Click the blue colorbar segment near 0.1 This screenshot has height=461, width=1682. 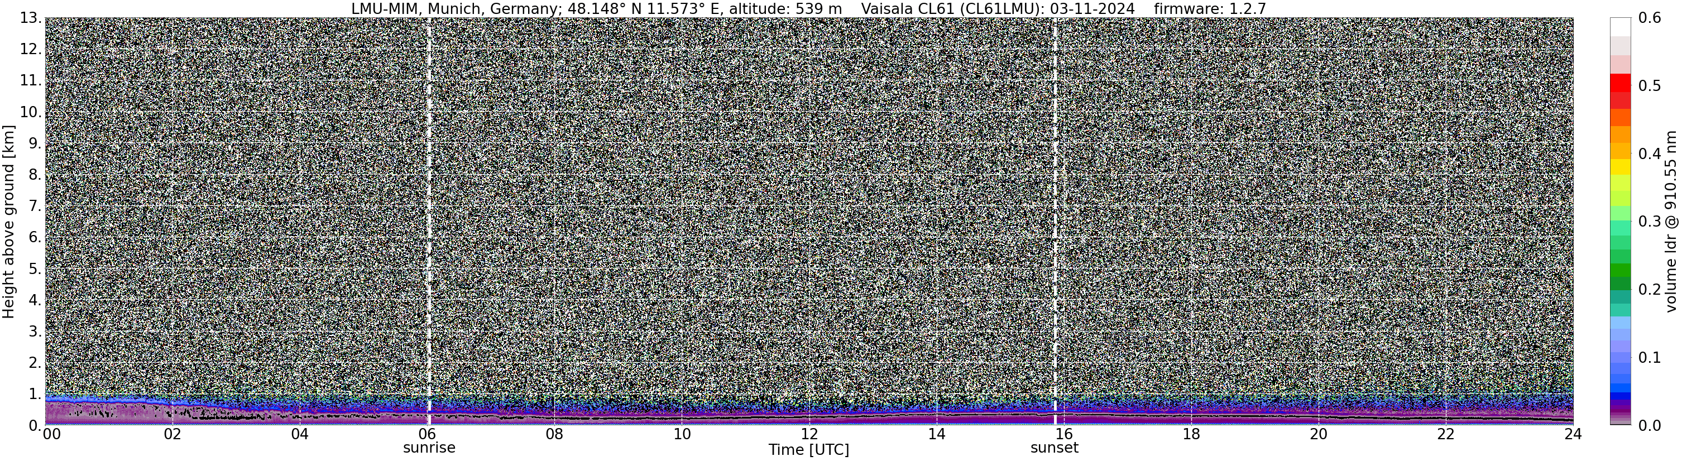1621,358
